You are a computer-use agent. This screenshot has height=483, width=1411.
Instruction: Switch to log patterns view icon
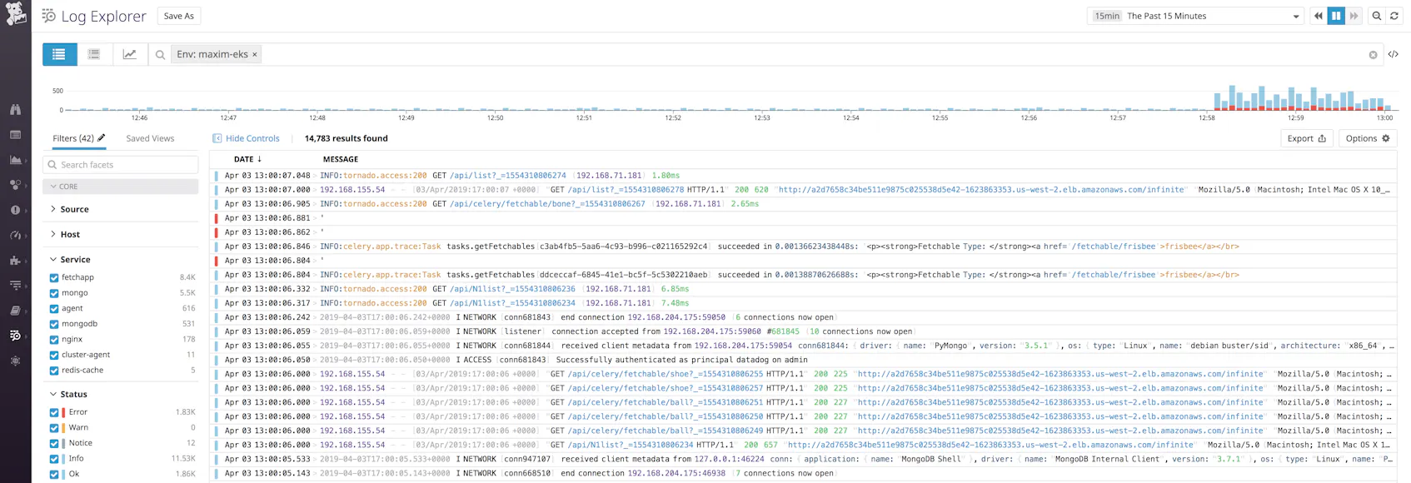[x=94, y=54]
